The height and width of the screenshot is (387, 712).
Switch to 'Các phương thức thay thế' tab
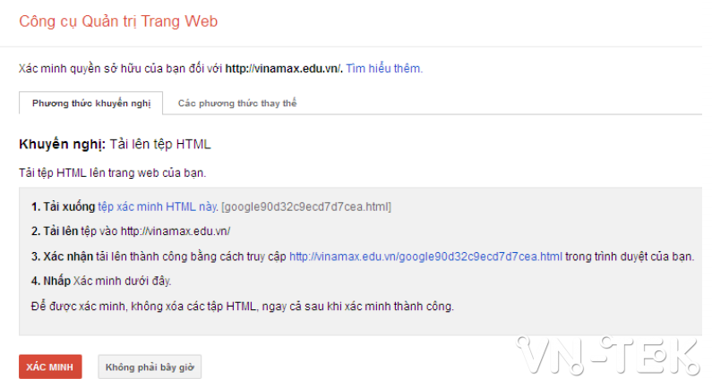pyautogui.click(x=237, y=104)
